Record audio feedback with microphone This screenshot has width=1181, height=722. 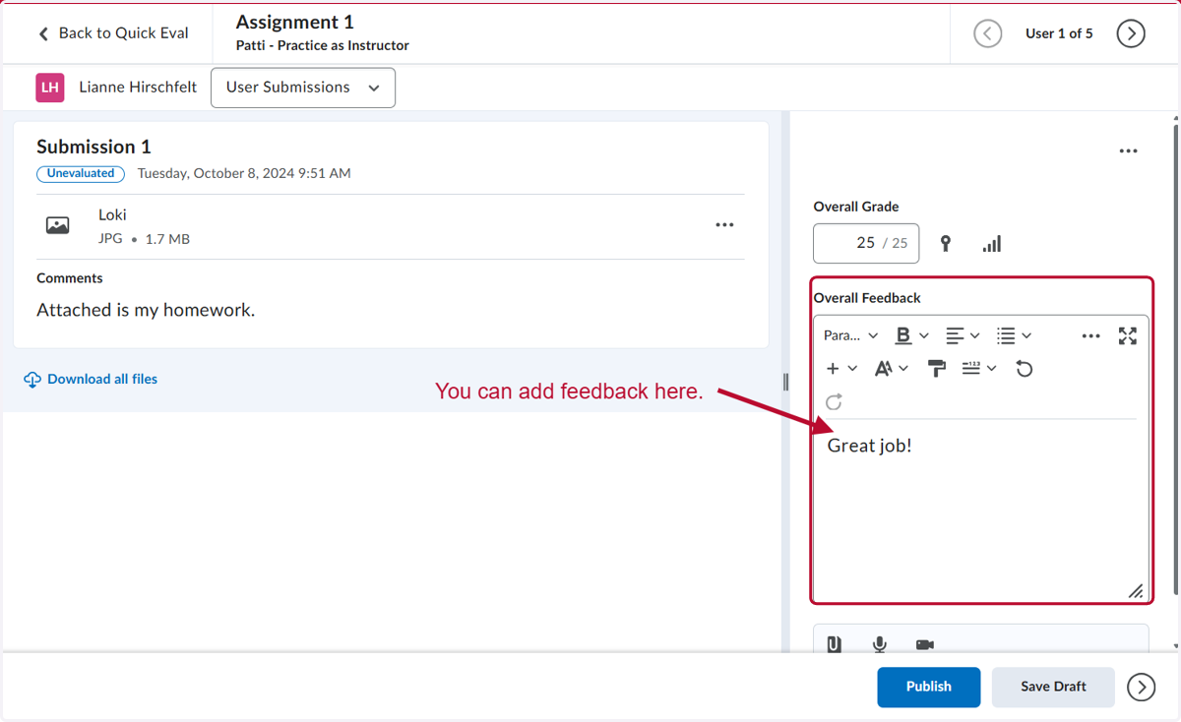point(880,645)
